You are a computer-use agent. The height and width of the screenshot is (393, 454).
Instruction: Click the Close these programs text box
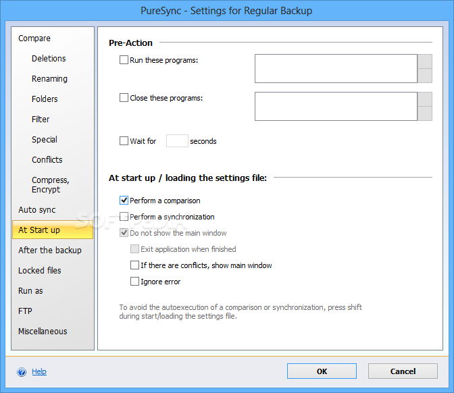coord(336,106)
